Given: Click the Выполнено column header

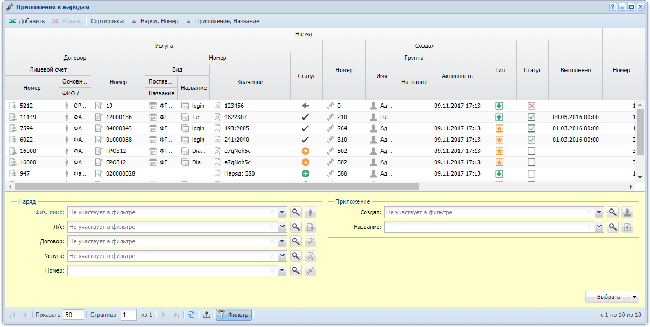Looking at the screenshot, I should (575, 70).
